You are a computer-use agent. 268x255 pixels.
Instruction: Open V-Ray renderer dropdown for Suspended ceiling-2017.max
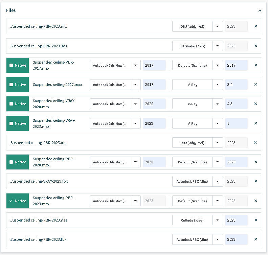pos(218,85)
